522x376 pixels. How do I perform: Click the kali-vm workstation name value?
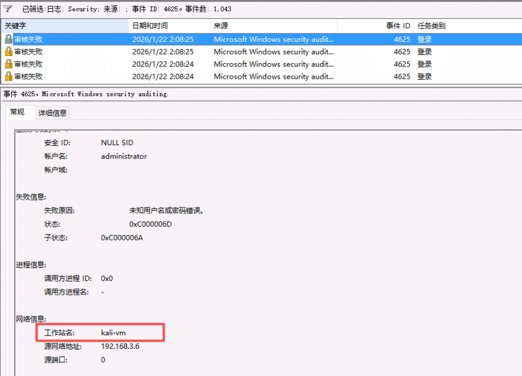(x=113, y=333)
